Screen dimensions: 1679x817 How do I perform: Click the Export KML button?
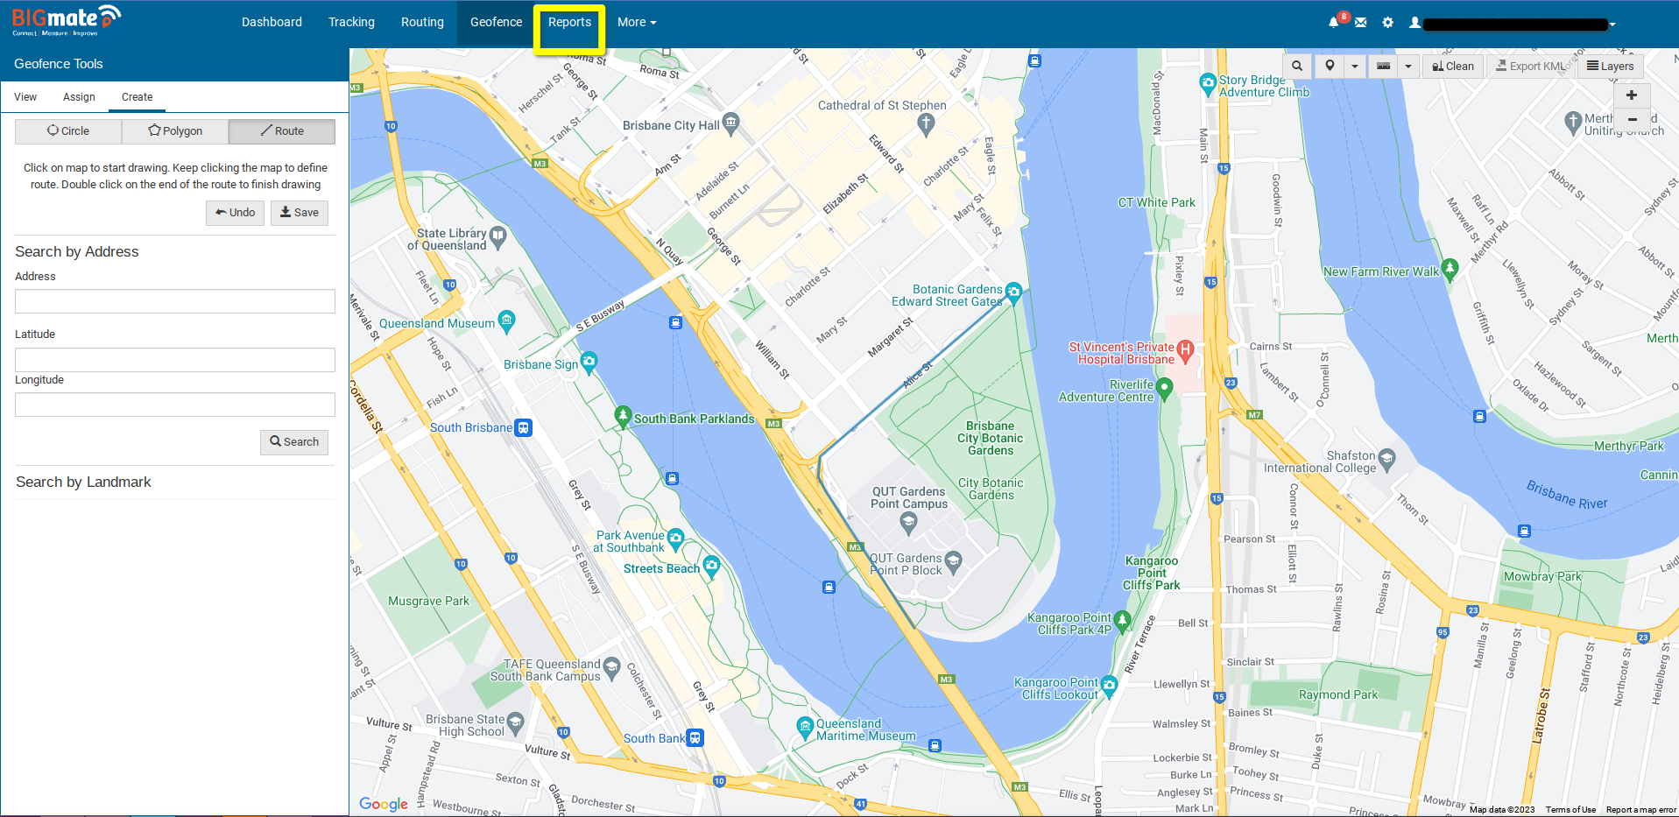click(1531, 66)
